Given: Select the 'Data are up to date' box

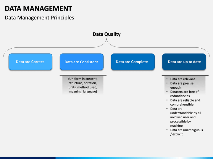Looking at the screenshot, I should 184,62.
